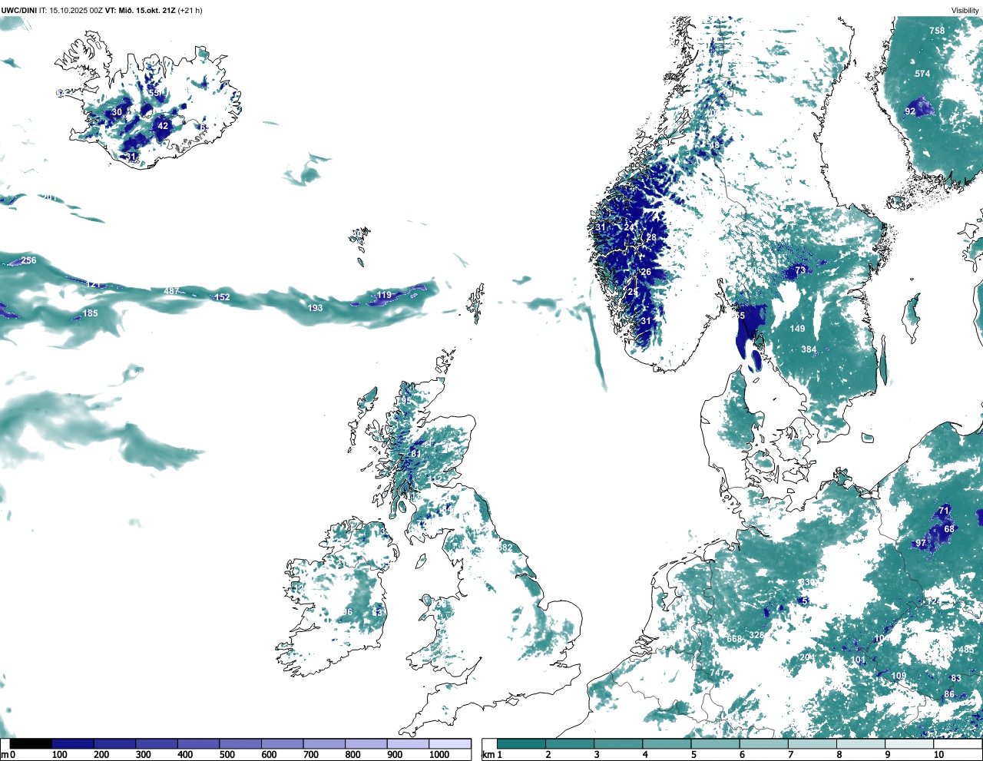Select the 1–2 km dark teal swatch

click(x=522, y=743)
